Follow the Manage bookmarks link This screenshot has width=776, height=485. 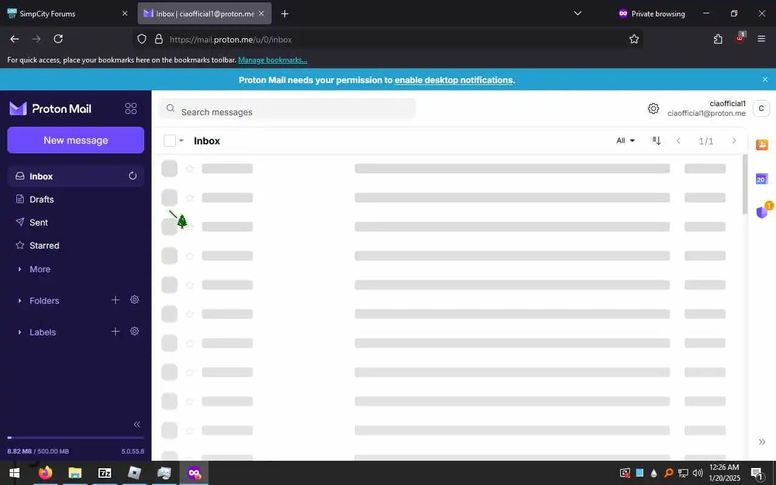tap(272, 59)
